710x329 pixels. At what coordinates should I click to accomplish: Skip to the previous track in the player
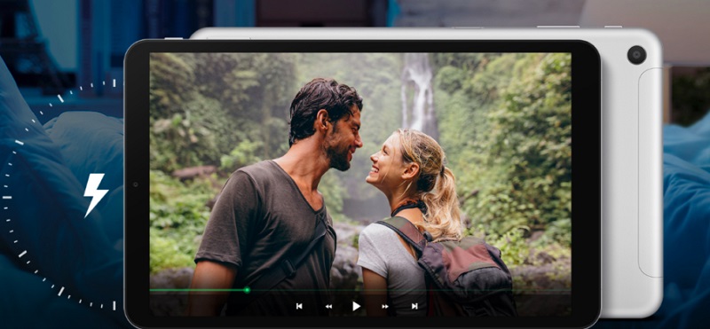click(299, 306)
